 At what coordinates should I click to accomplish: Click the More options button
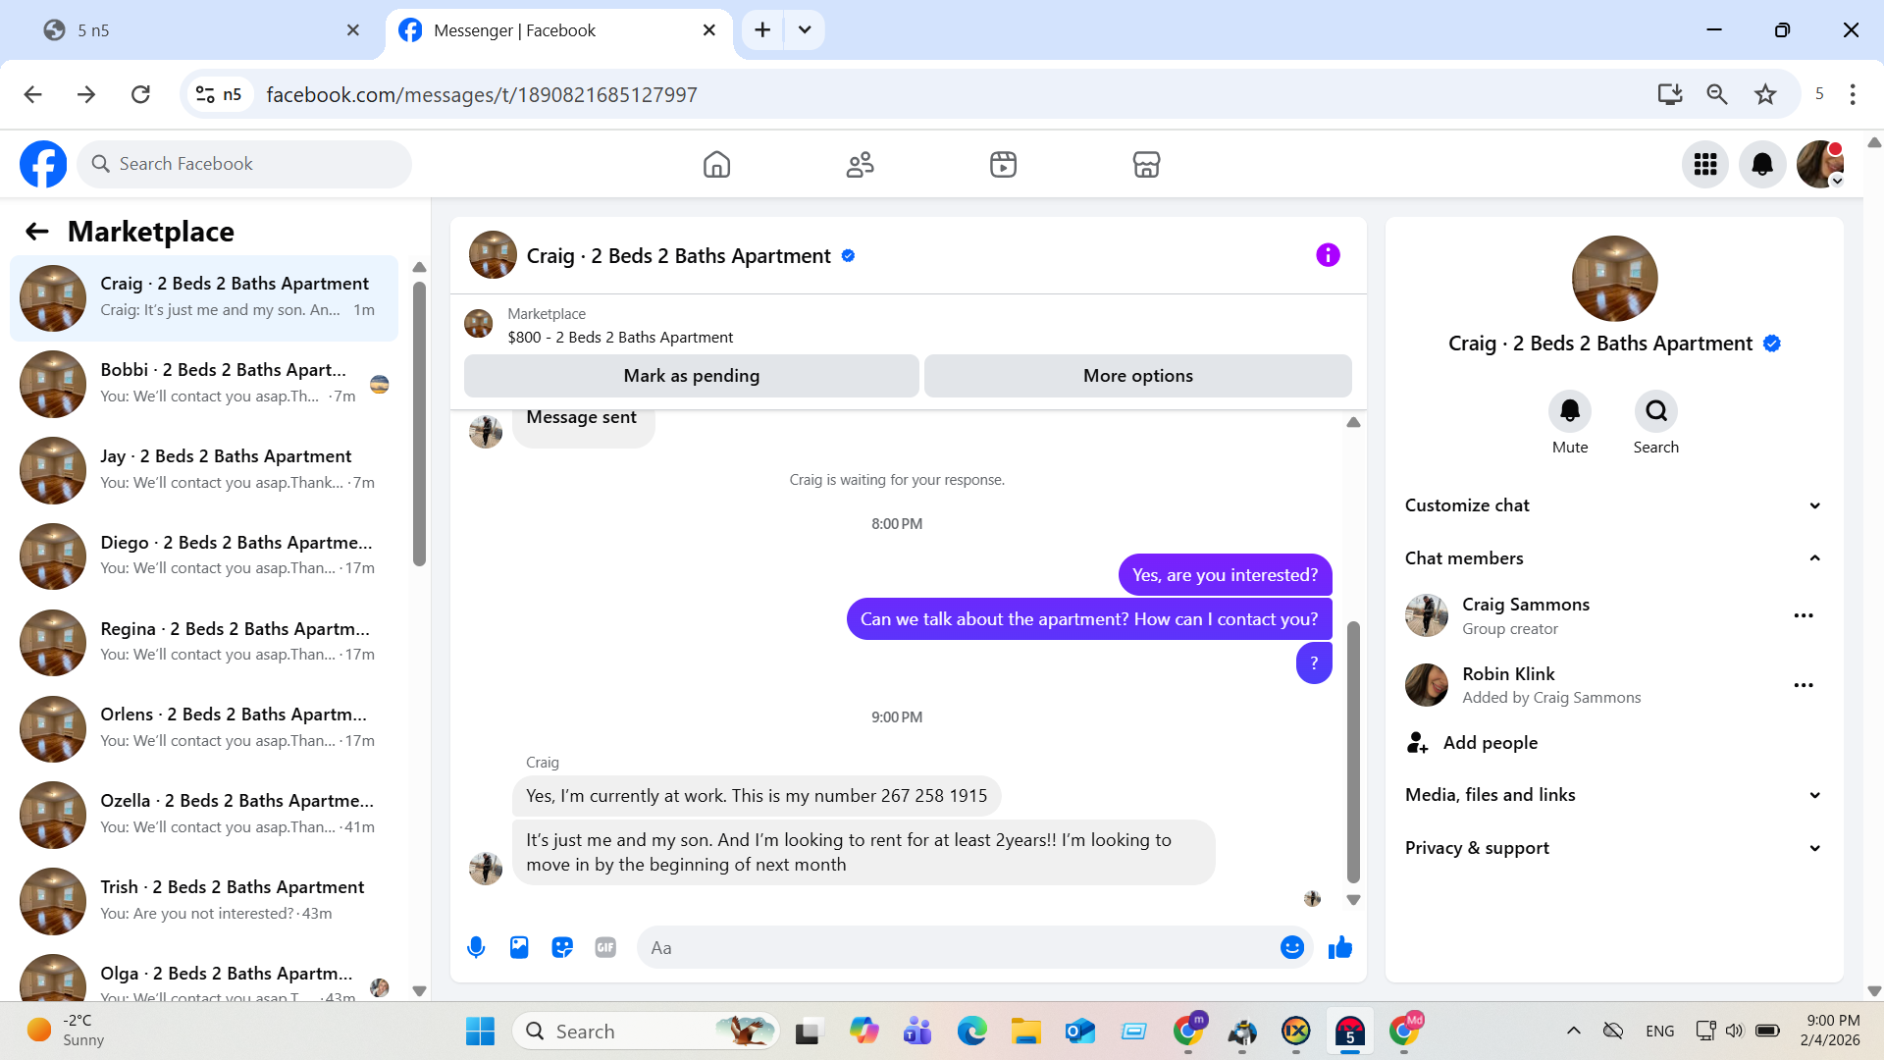[1137, 376]
